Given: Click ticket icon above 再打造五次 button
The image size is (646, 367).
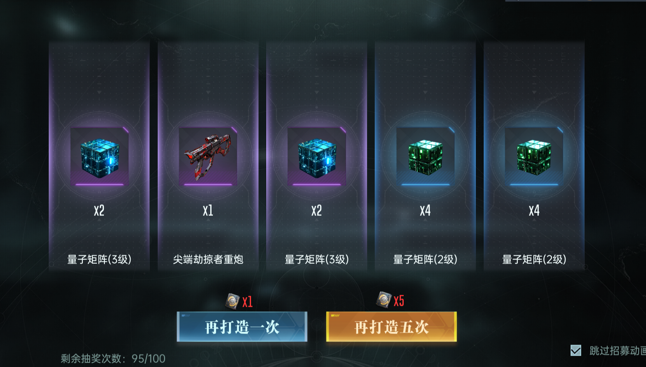Looking at the screenshot, I should (x=383, y=300).
